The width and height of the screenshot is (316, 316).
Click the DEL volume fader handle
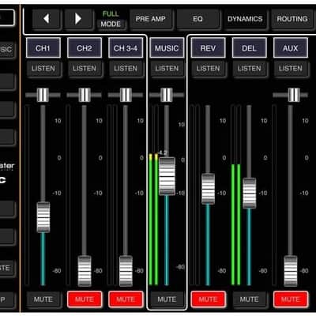point(249,194)
